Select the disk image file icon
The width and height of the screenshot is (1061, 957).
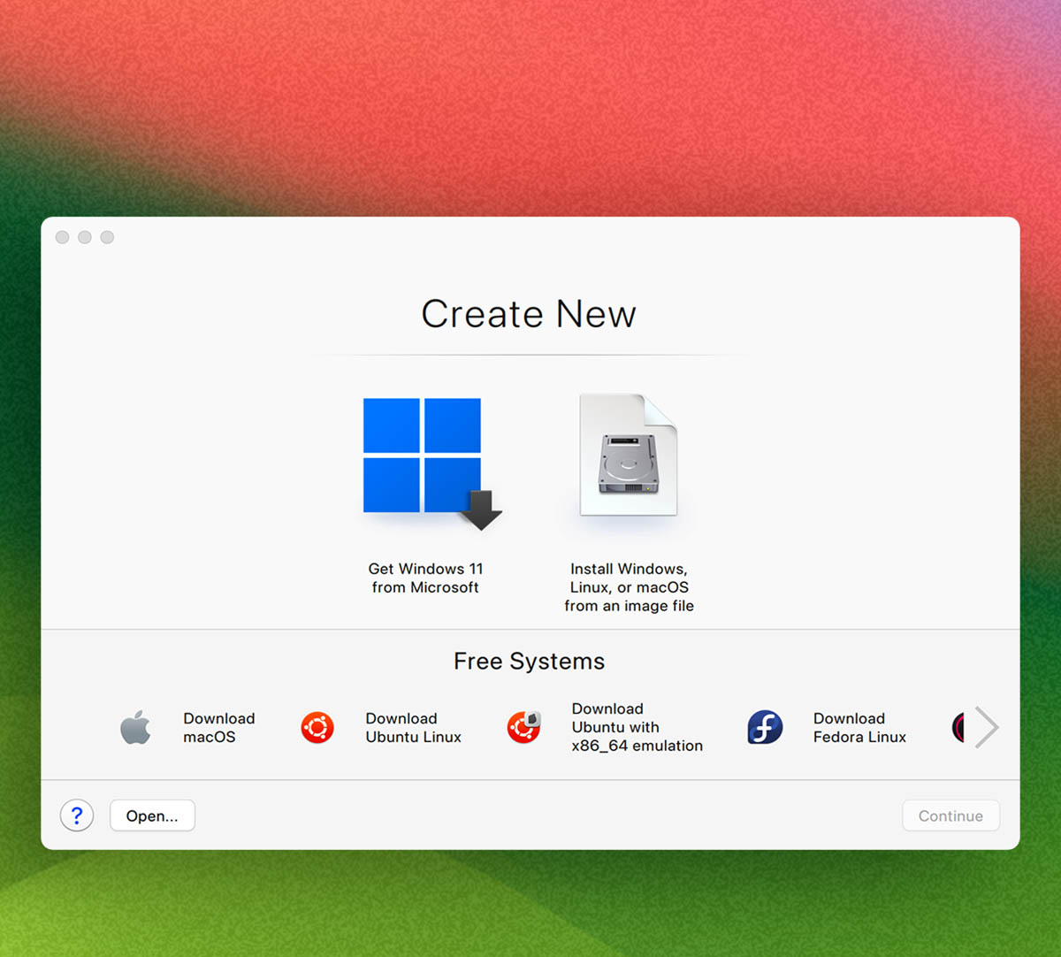(x=629, y=456)
